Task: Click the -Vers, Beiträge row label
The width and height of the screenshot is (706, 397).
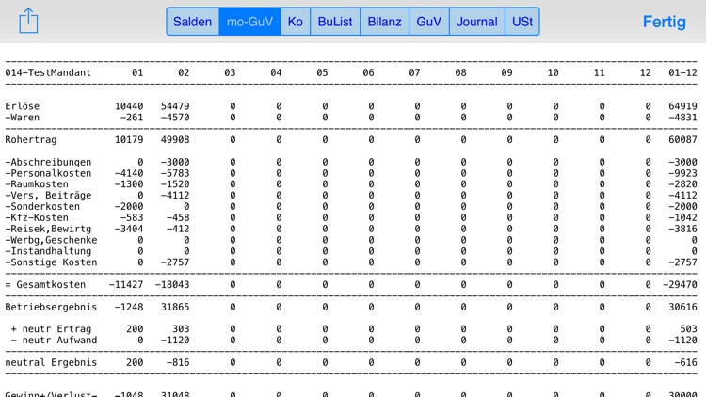Action: pos(48,196)
